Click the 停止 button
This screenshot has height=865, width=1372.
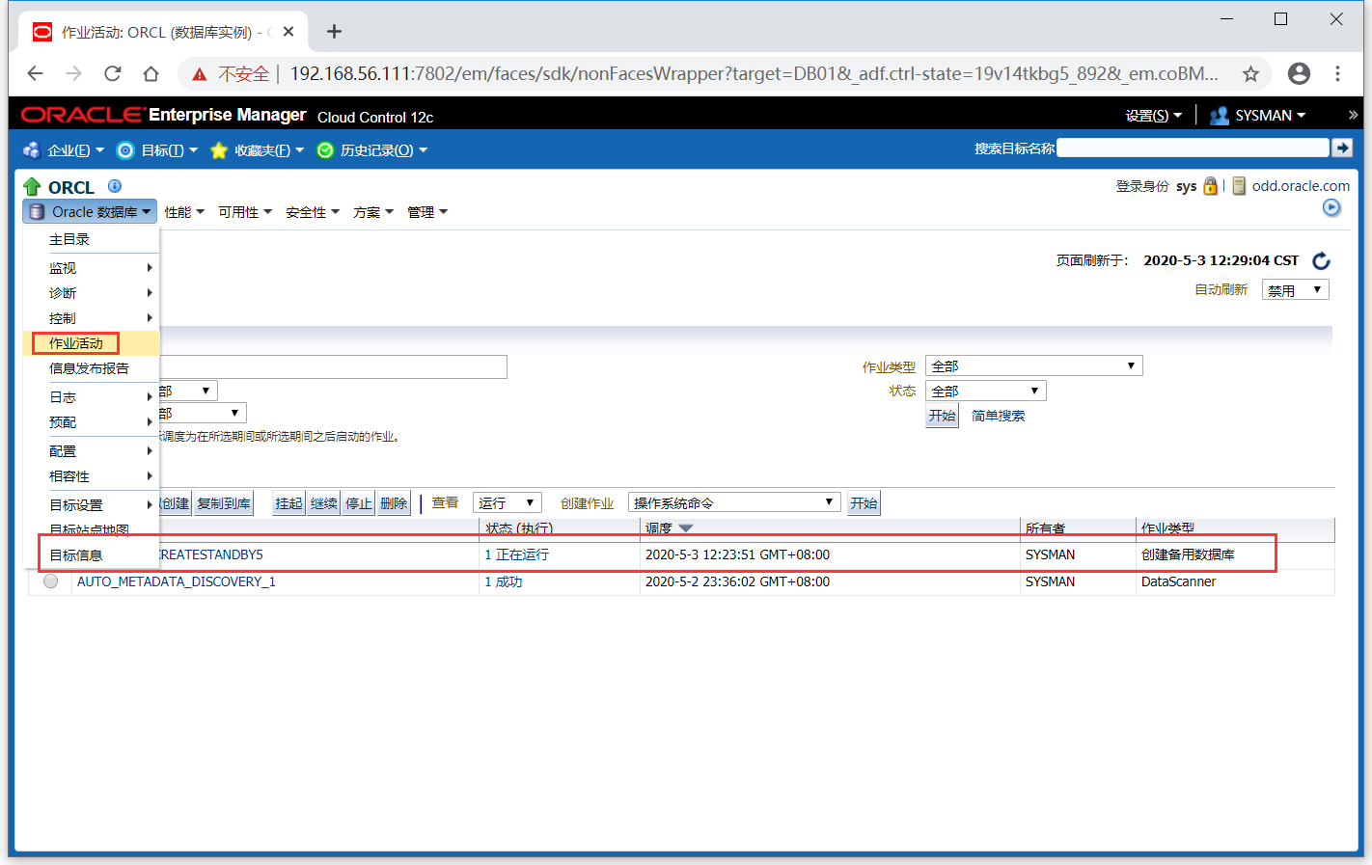(359, 503)
